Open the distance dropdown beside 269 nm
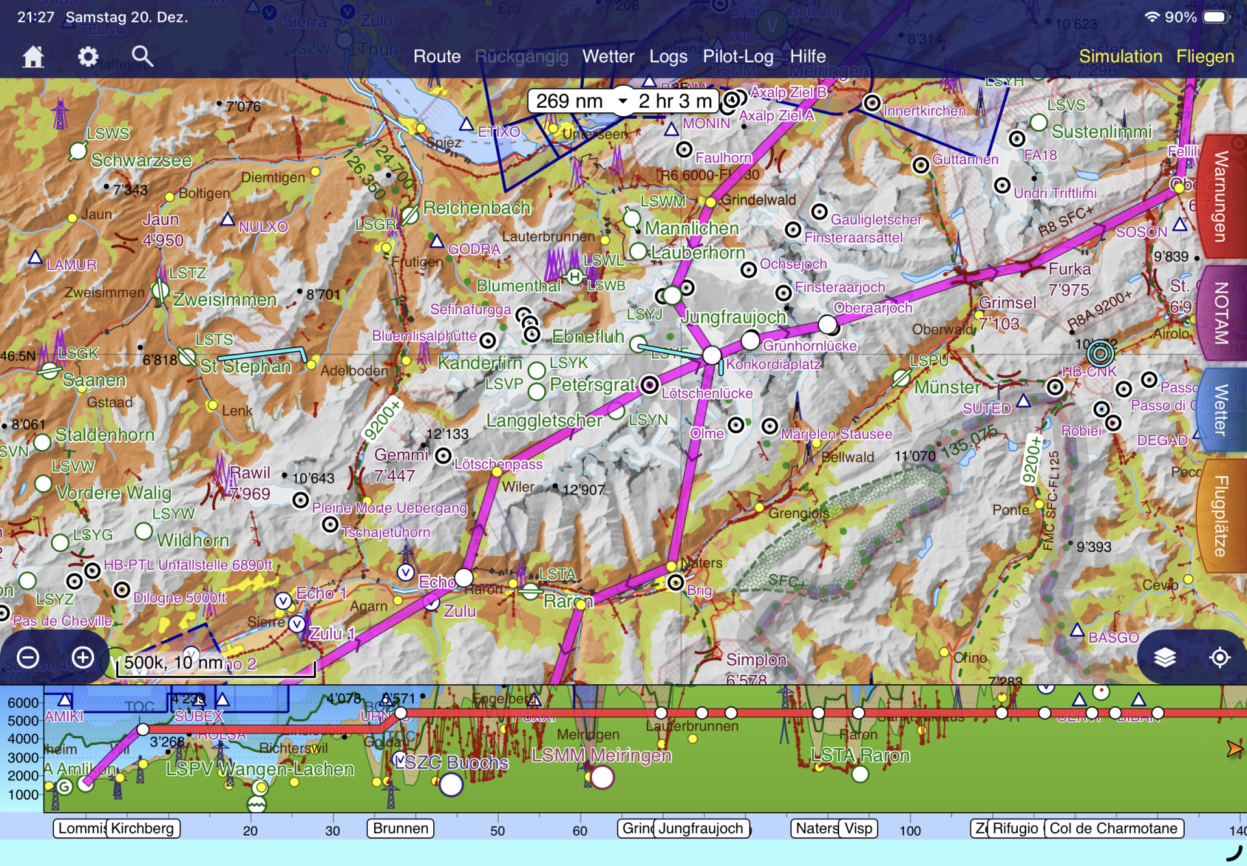This screenshot has height=866, width=1247. point(622,101)
